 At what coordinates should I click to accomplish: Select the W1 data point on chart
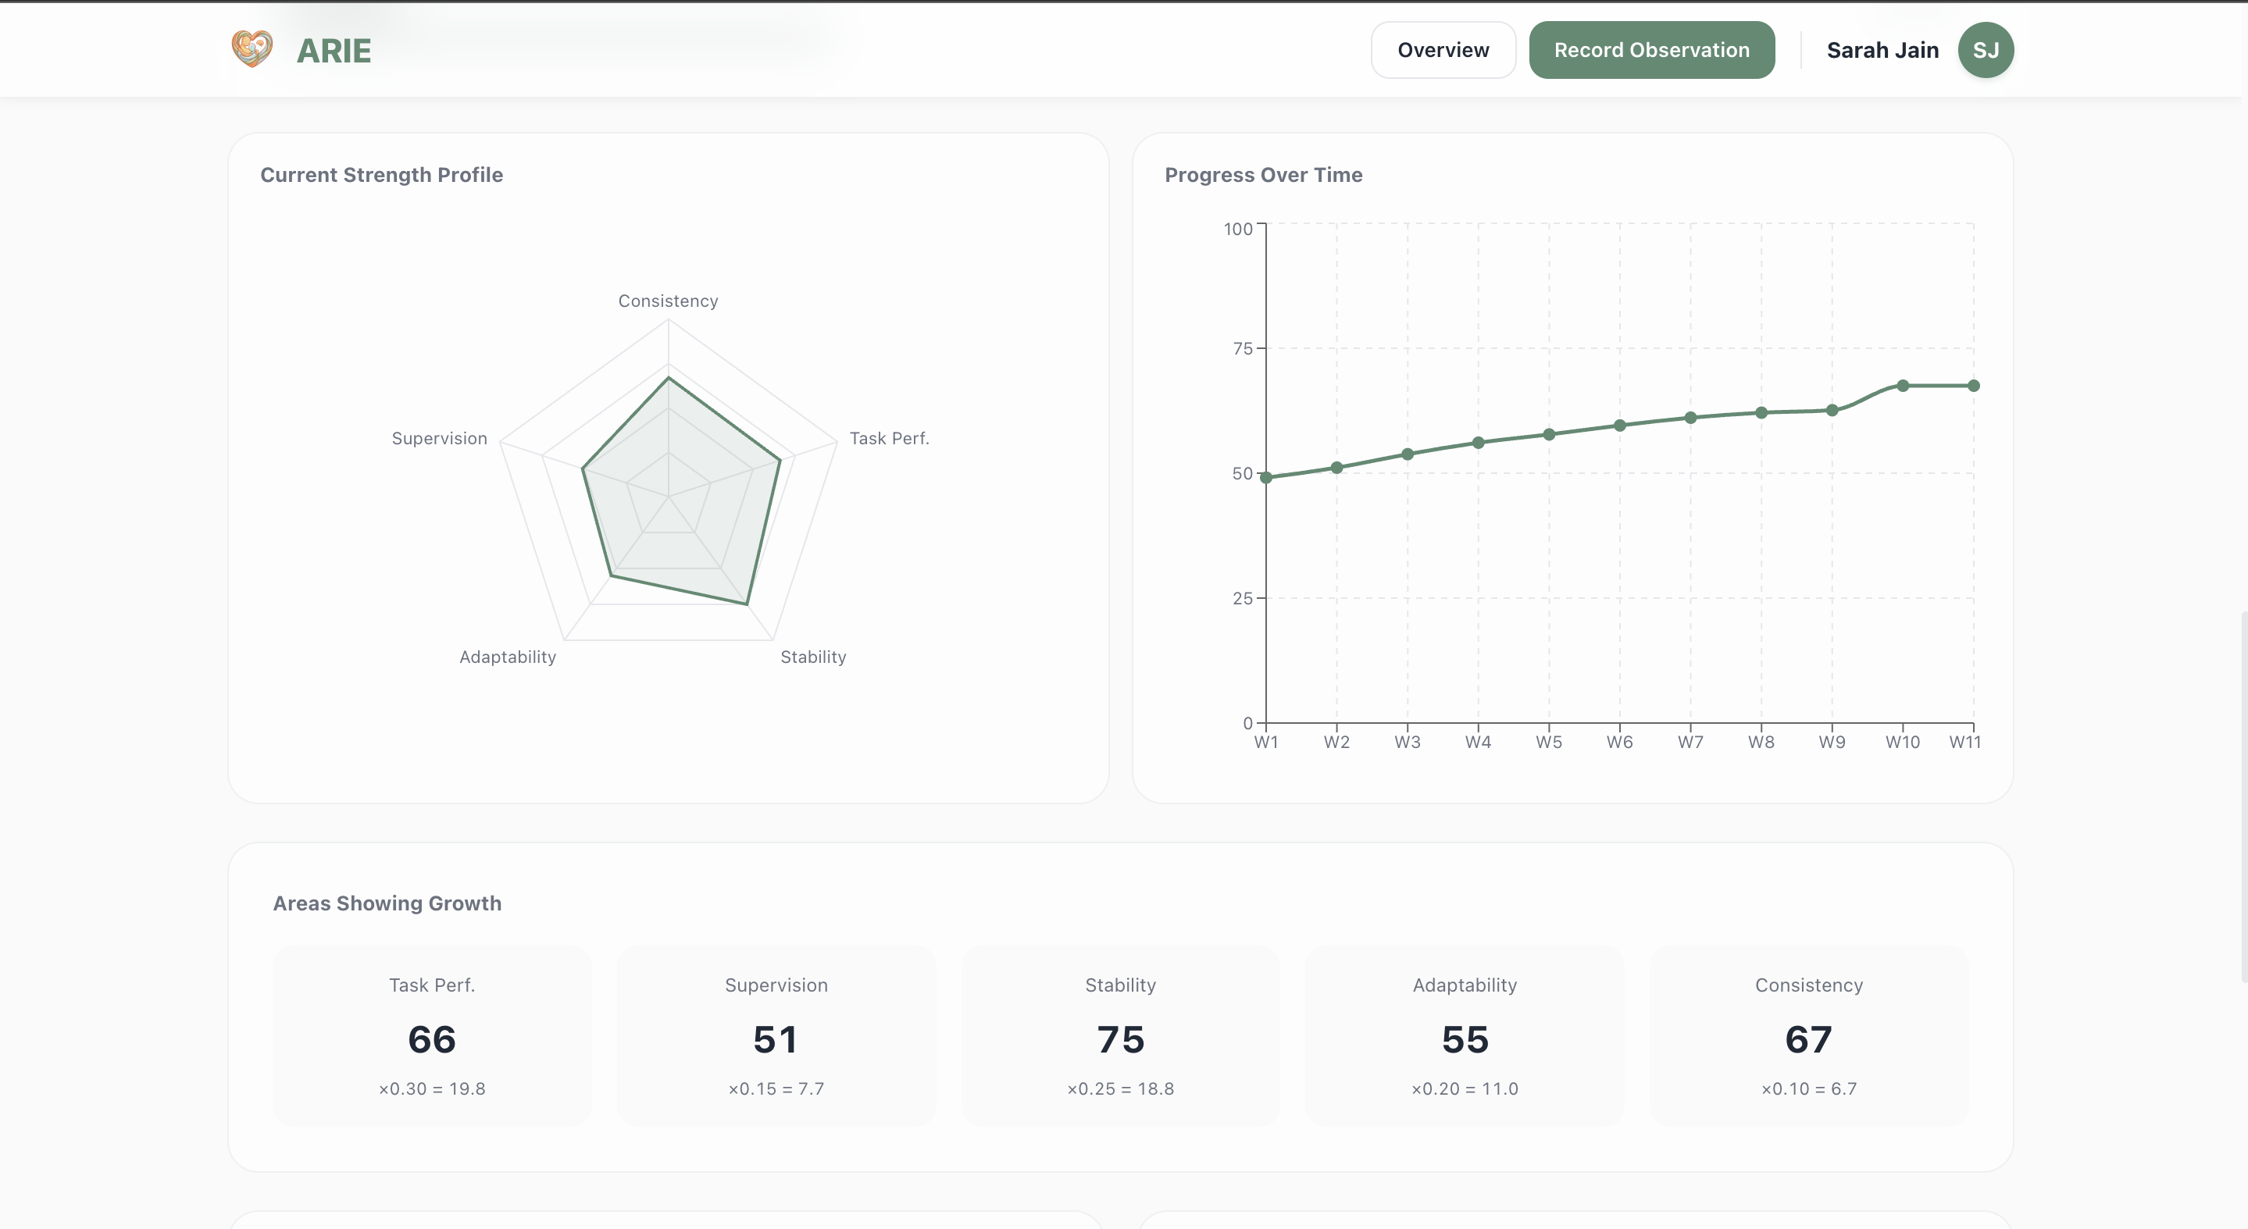pyautogui.click(x=1266, y=477)
